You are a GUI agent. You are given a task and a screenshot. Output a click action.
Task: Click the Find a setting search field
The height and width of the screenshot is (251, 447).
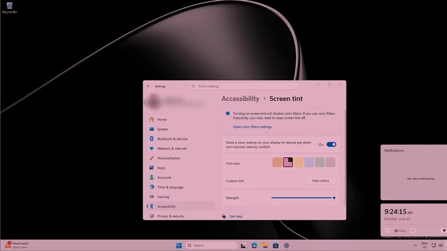coord(245,86)
